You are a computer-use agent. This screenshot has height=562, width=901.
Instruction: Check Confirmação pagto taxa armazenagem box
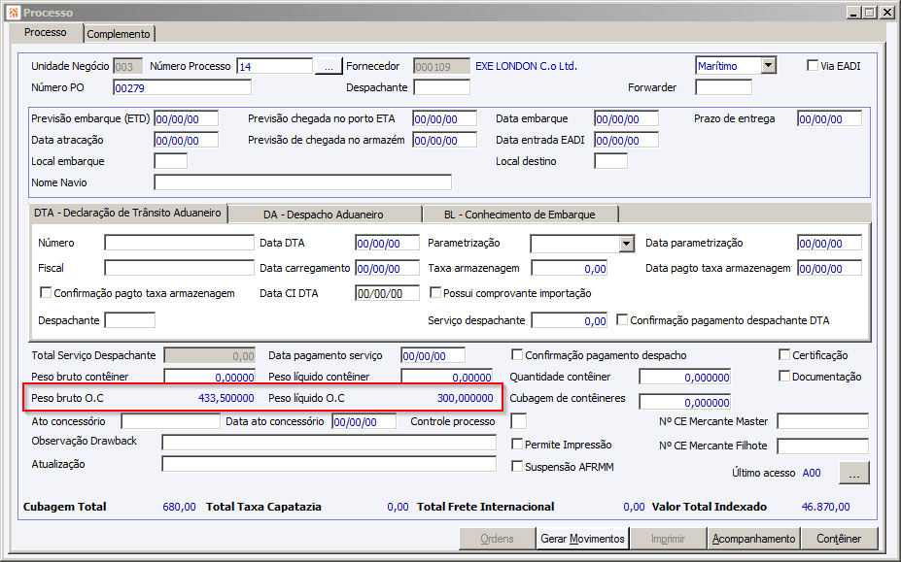tap(46, 293)
